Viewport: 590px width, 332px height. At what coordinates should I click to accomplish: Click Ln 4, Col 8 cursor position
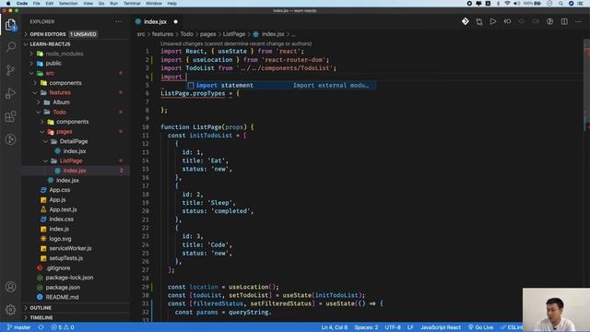[334, 327]
